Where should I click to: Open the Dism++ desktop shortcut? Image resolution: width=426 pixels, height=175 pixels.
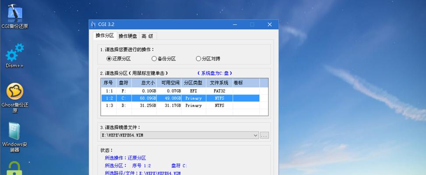click(x=15, y=56)
